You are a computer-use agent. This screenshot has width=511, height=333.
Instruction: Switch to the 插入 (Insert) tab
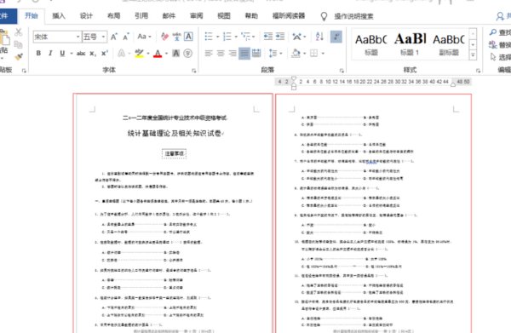click(x=59, y=15)
